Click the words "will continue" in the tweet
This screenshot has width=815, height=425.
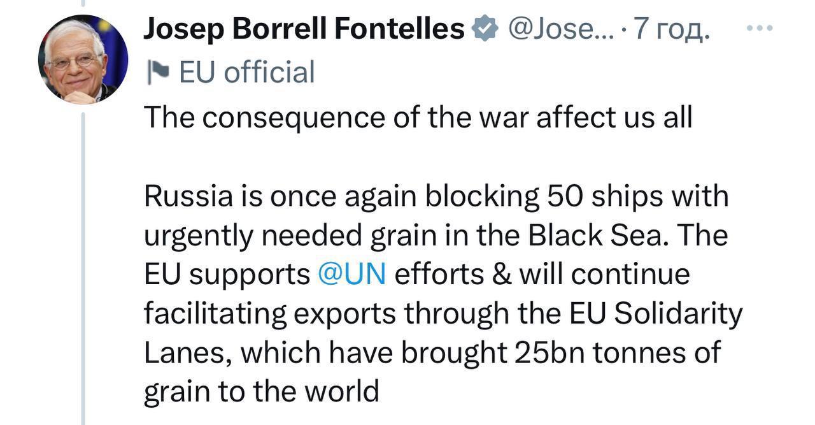click(x=604, y=275)
